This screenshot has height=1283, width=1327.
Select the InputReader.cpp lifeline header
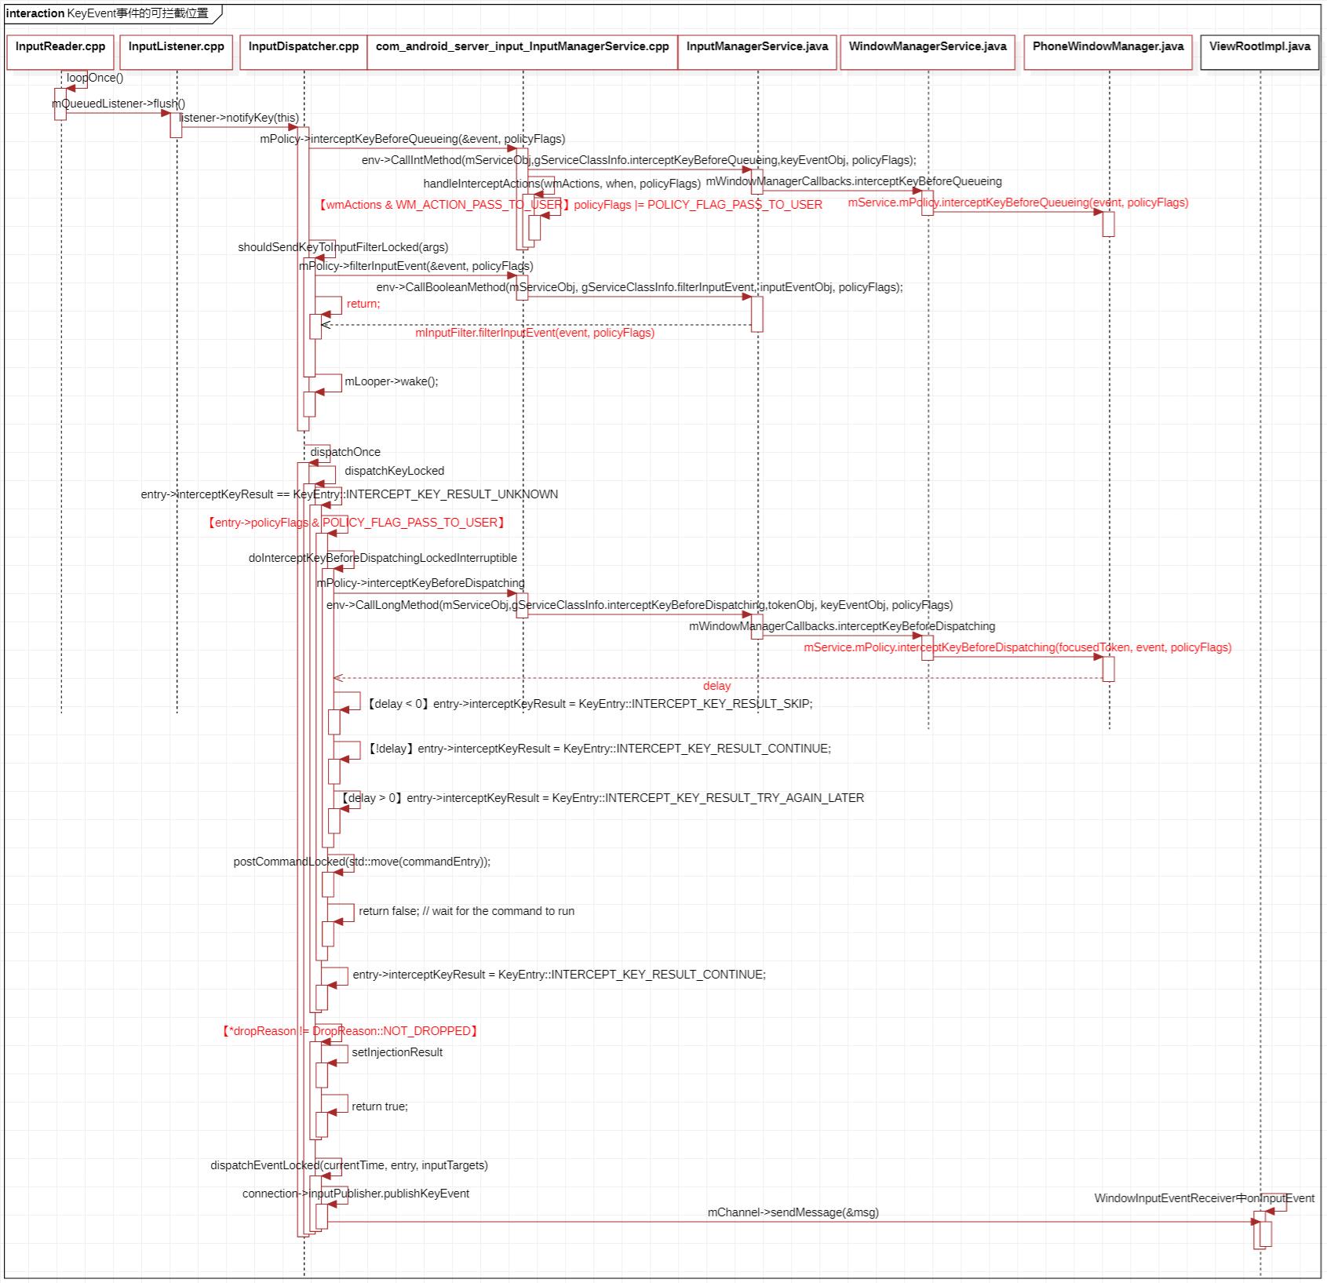(x=60, y=52)
